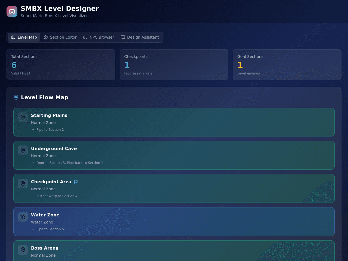Click the arrow icon before Pipe to Section 5
This screenshot has width=348, height=261.
pyautogui.click(x=33, y=229)
